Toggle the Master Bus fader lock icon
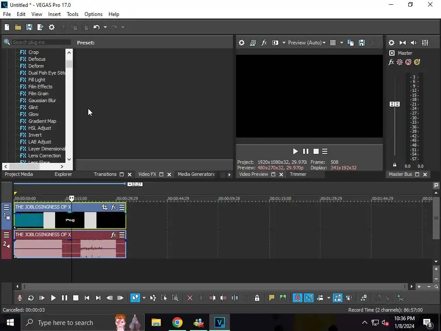The image size is (441, 331). coord(394,165)
